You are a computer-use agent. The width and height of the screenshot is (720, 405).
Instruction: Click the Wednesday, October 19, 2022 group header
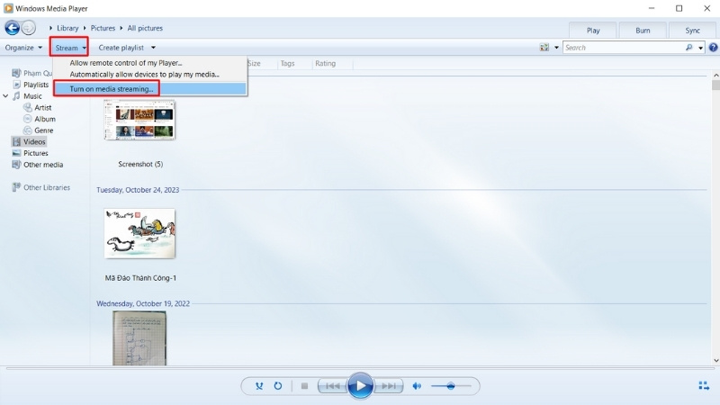143,303
